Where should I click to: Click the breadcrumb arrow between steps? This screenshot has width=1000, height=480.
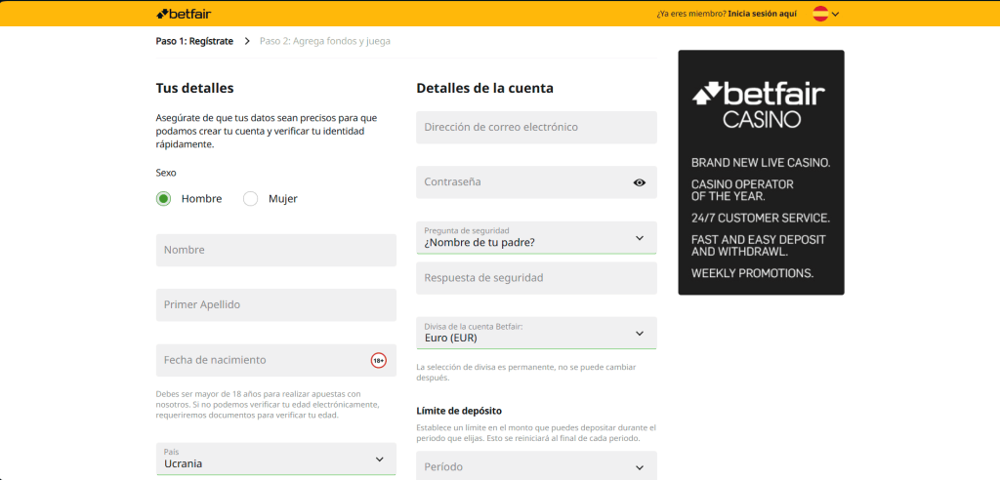tap(247, 41)
